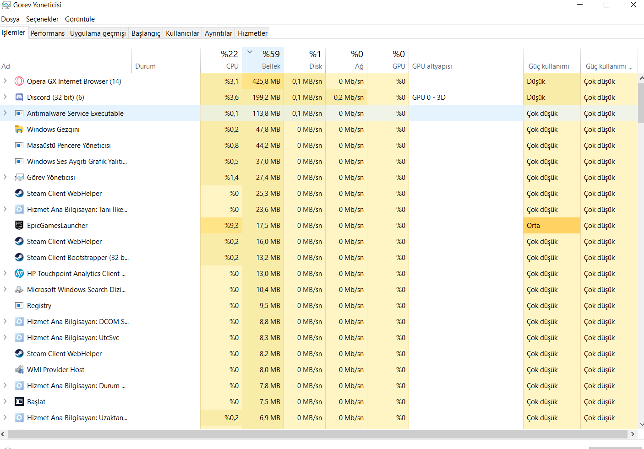This screenshot has height=449, width=644.
Task: Click the horizontal scrollbar right arrow
Action: pyautogui.click(x=633, y=434)
